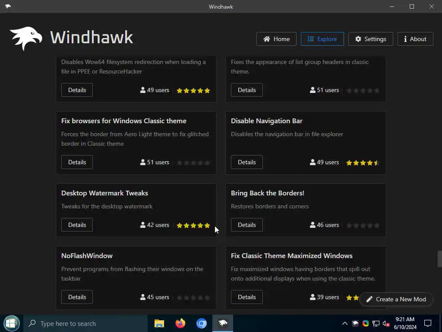Open the network tray icon
Image resolution: width=442 pixels, height=332 pixels.
coord(376,323)
